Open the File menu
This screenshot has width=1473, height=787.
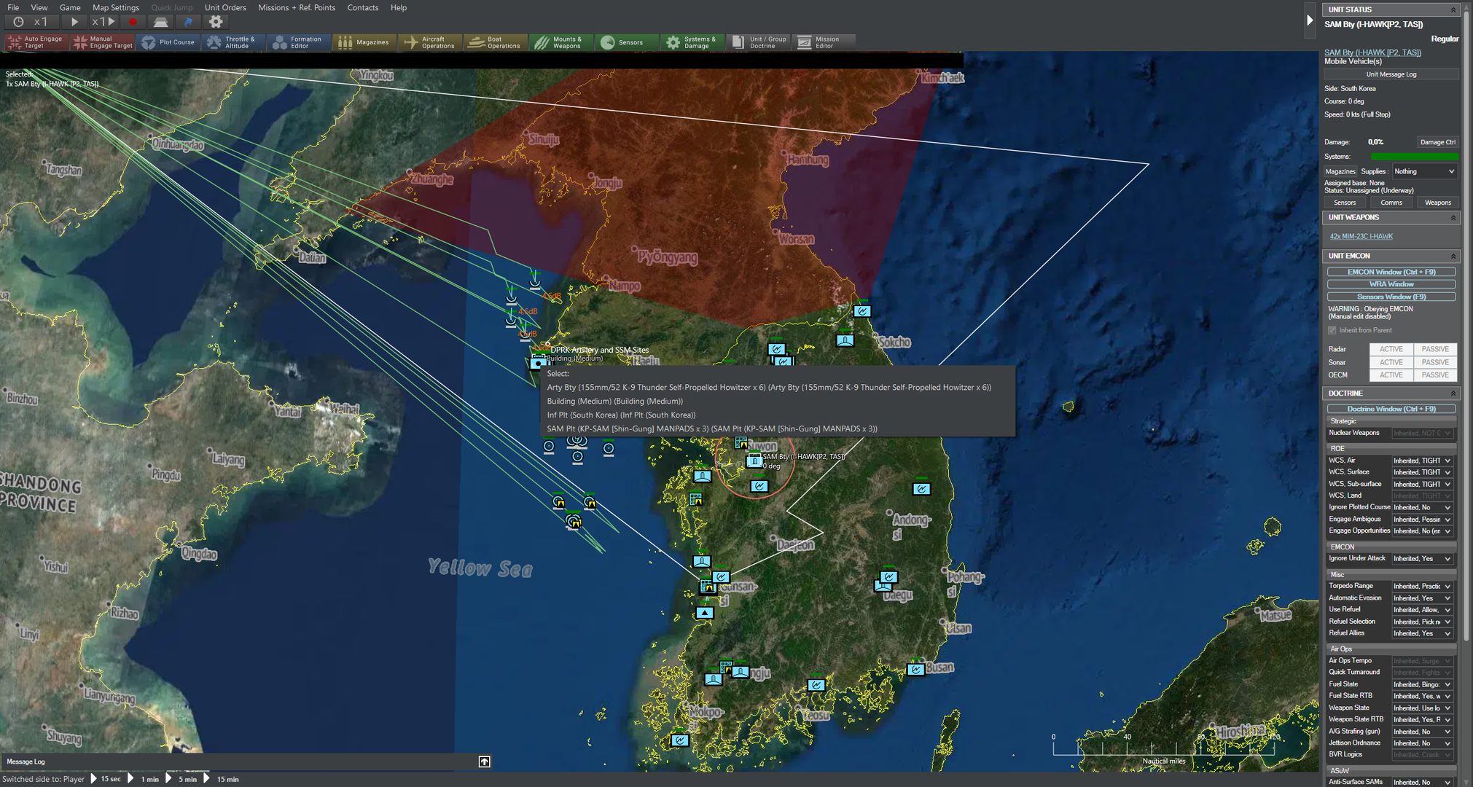point(13,7)
